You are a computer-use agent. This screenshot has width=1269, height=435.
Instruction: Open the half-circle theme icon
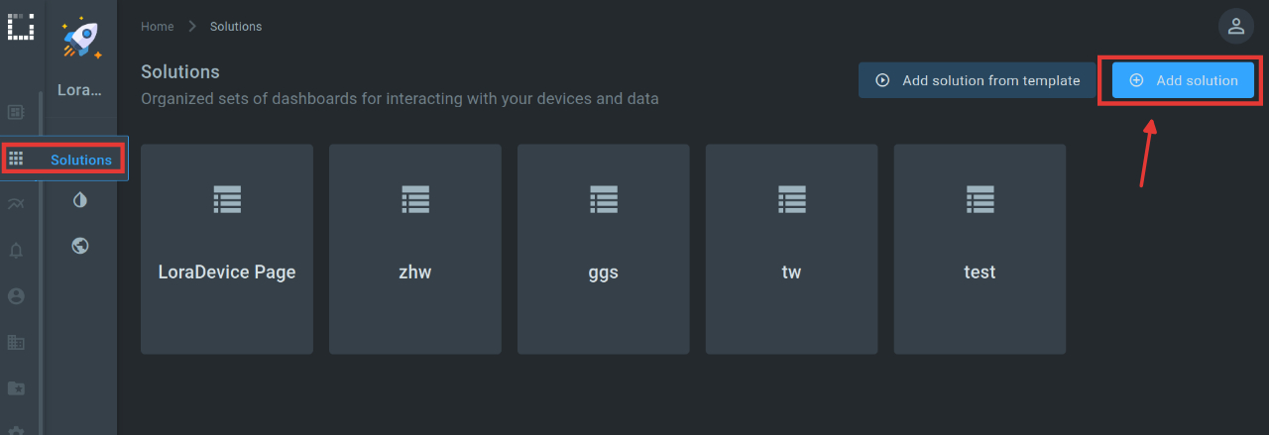pyautogui.click(x=80, y=200)
